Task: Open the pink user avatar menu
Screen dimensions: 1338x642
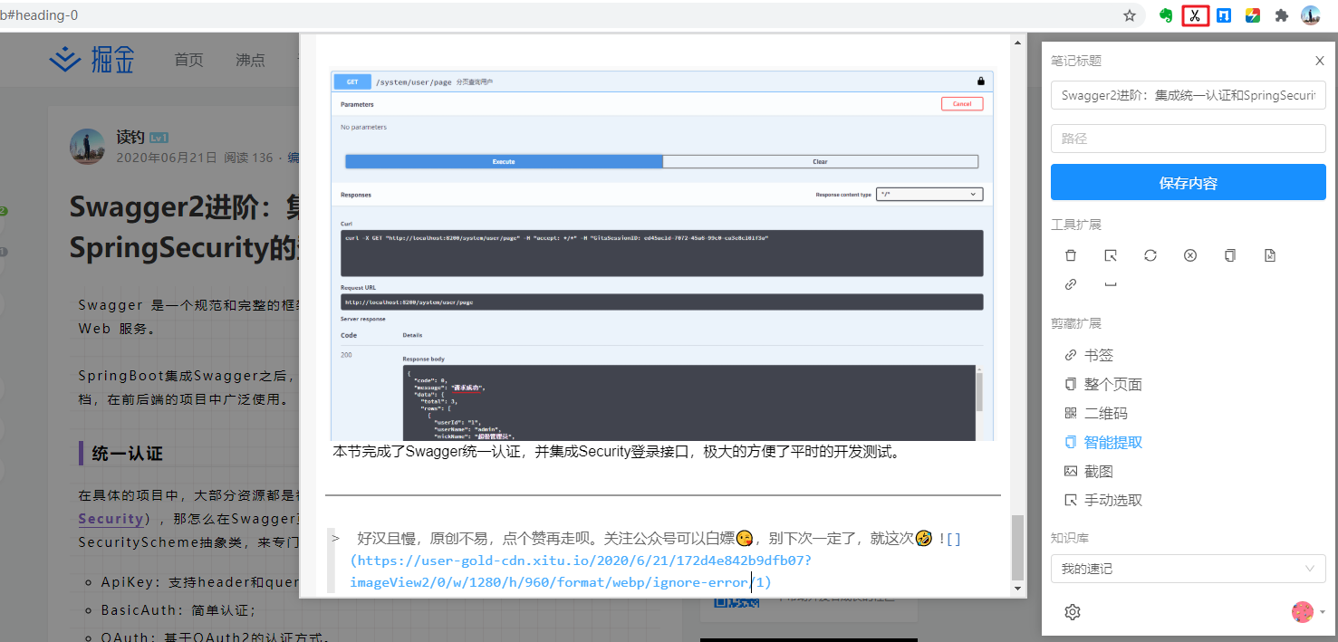Action: [x=1303, y=612]
